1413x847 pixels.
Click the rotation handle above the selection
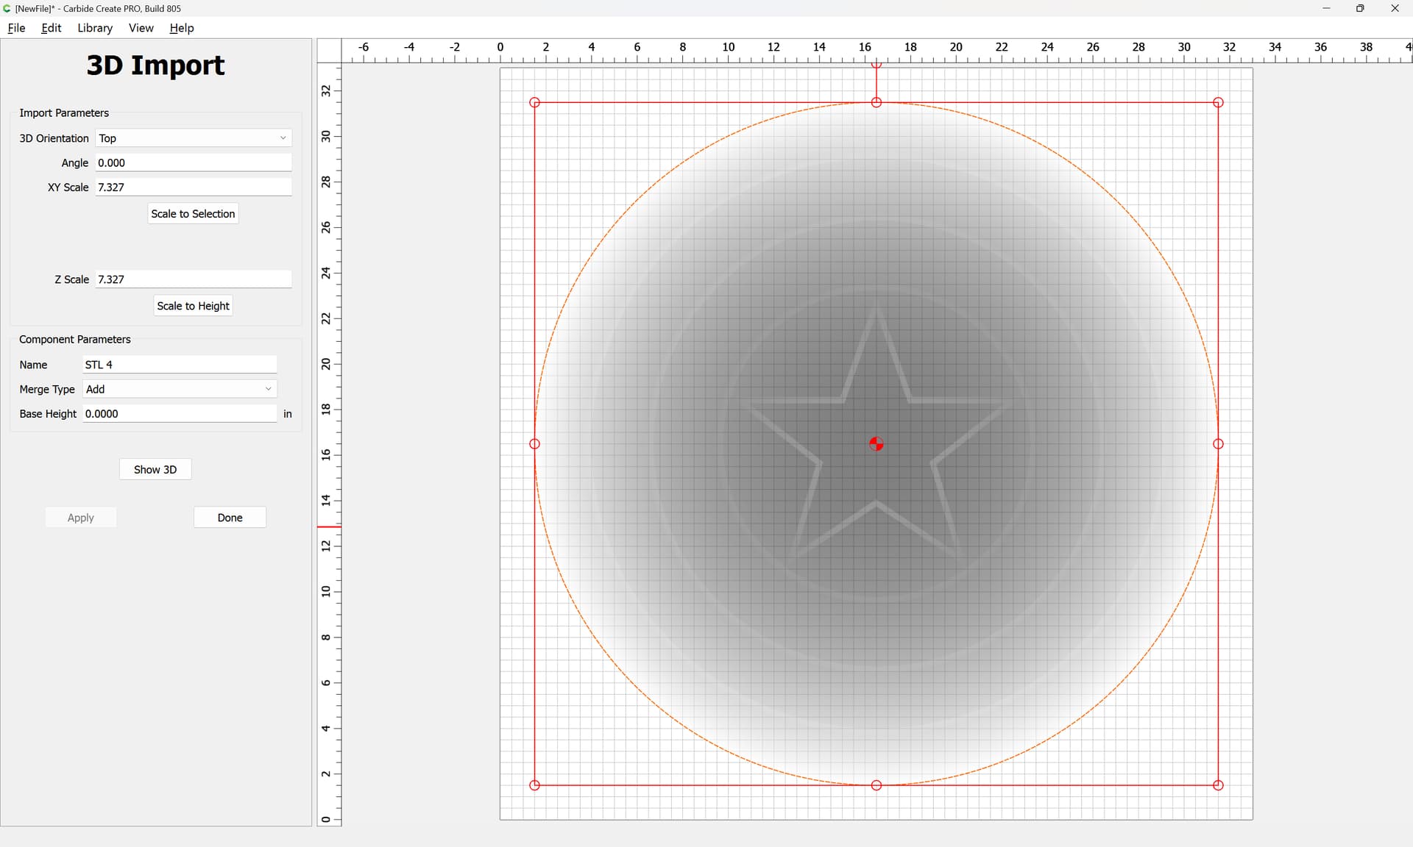tap(877, 65)
